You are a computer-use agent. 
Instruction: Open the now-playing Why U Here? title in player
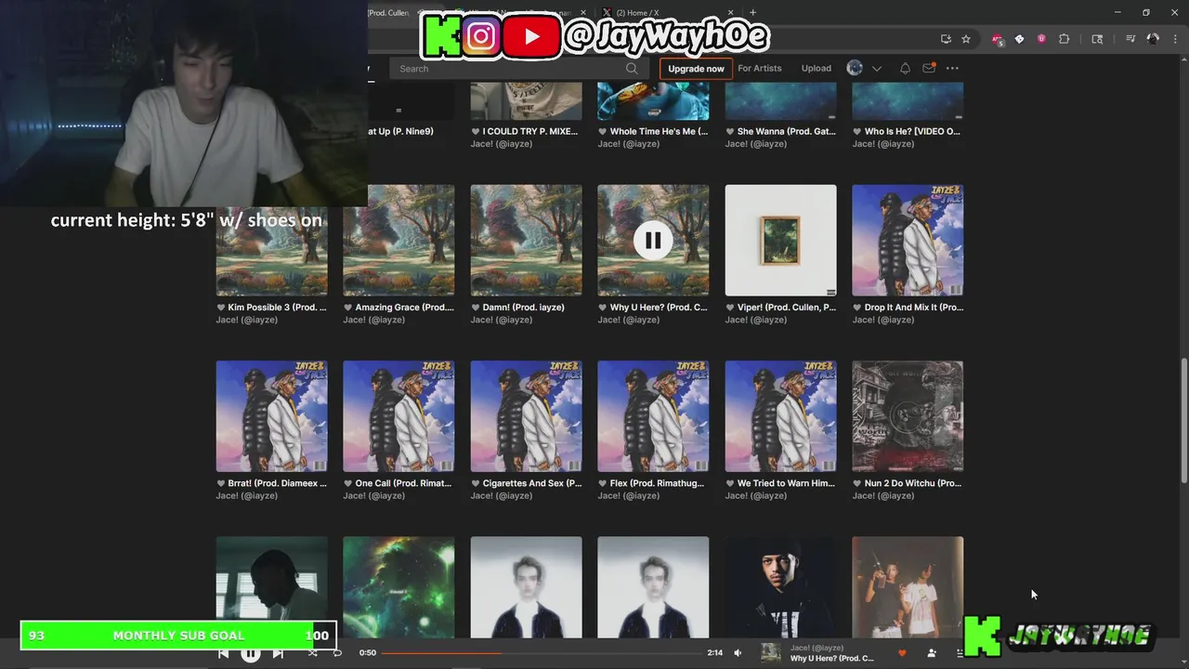pyautogui.click(x=832, y=659)
